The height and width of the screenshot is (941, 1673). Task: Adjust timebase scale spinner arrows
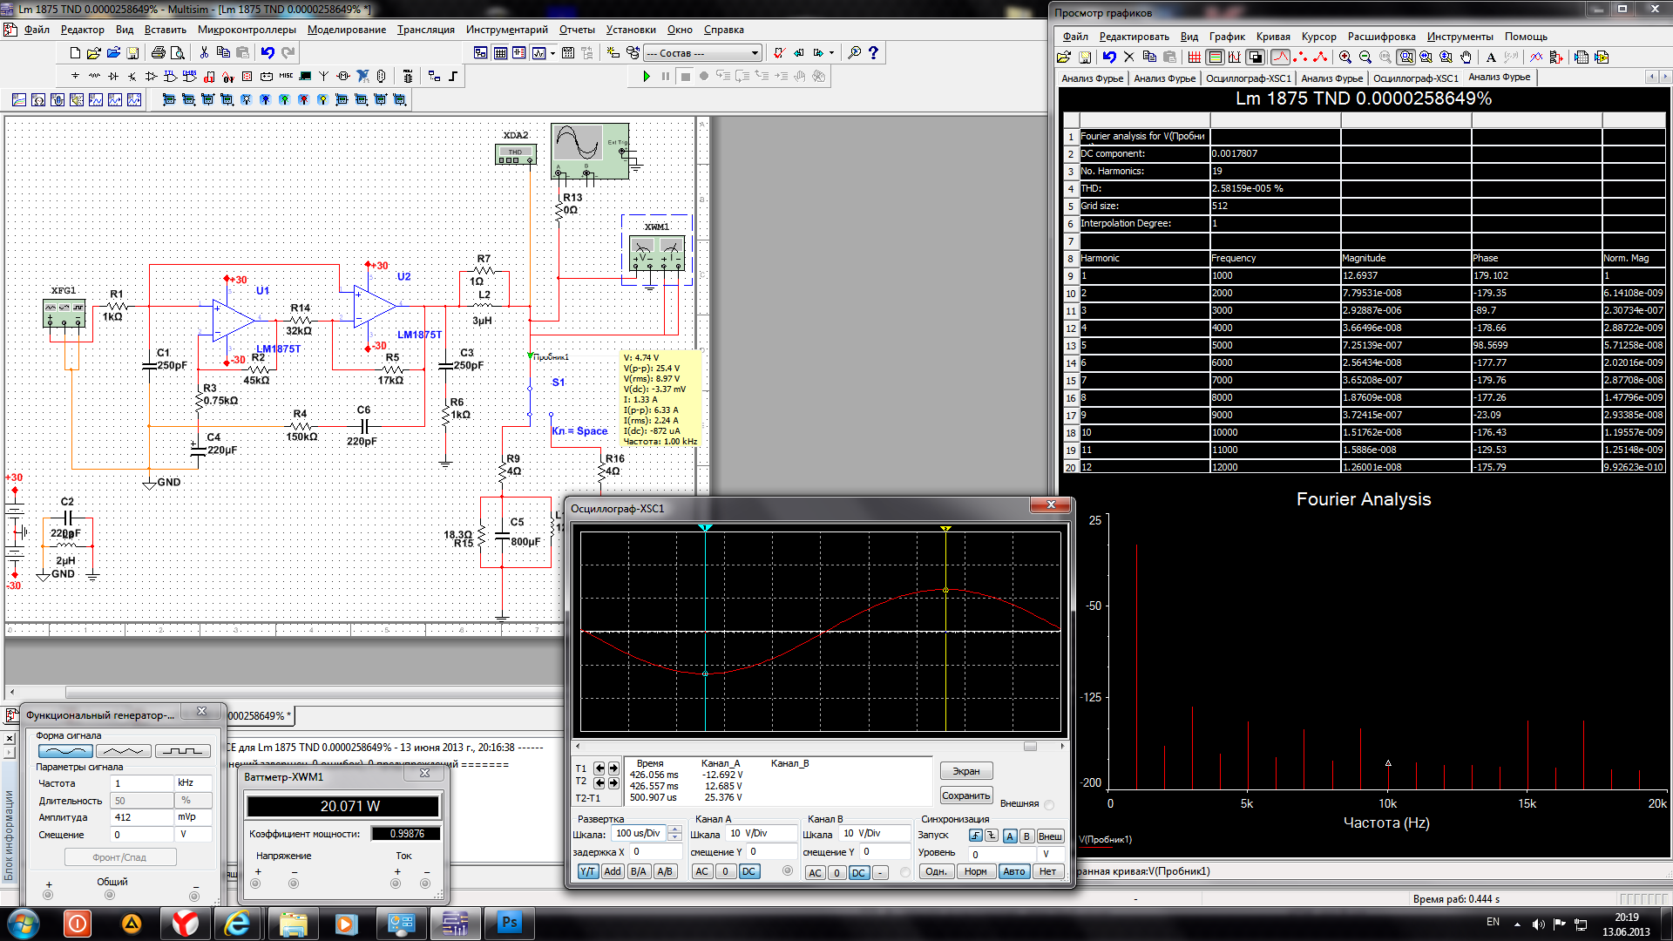[674, 834]
